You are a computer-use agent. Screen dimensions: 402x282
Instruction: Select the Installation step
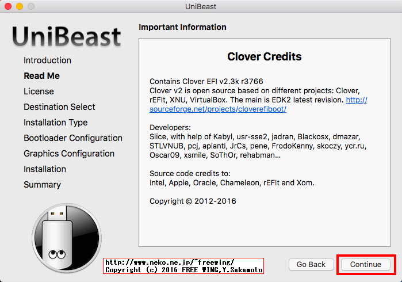coord(45,169)
